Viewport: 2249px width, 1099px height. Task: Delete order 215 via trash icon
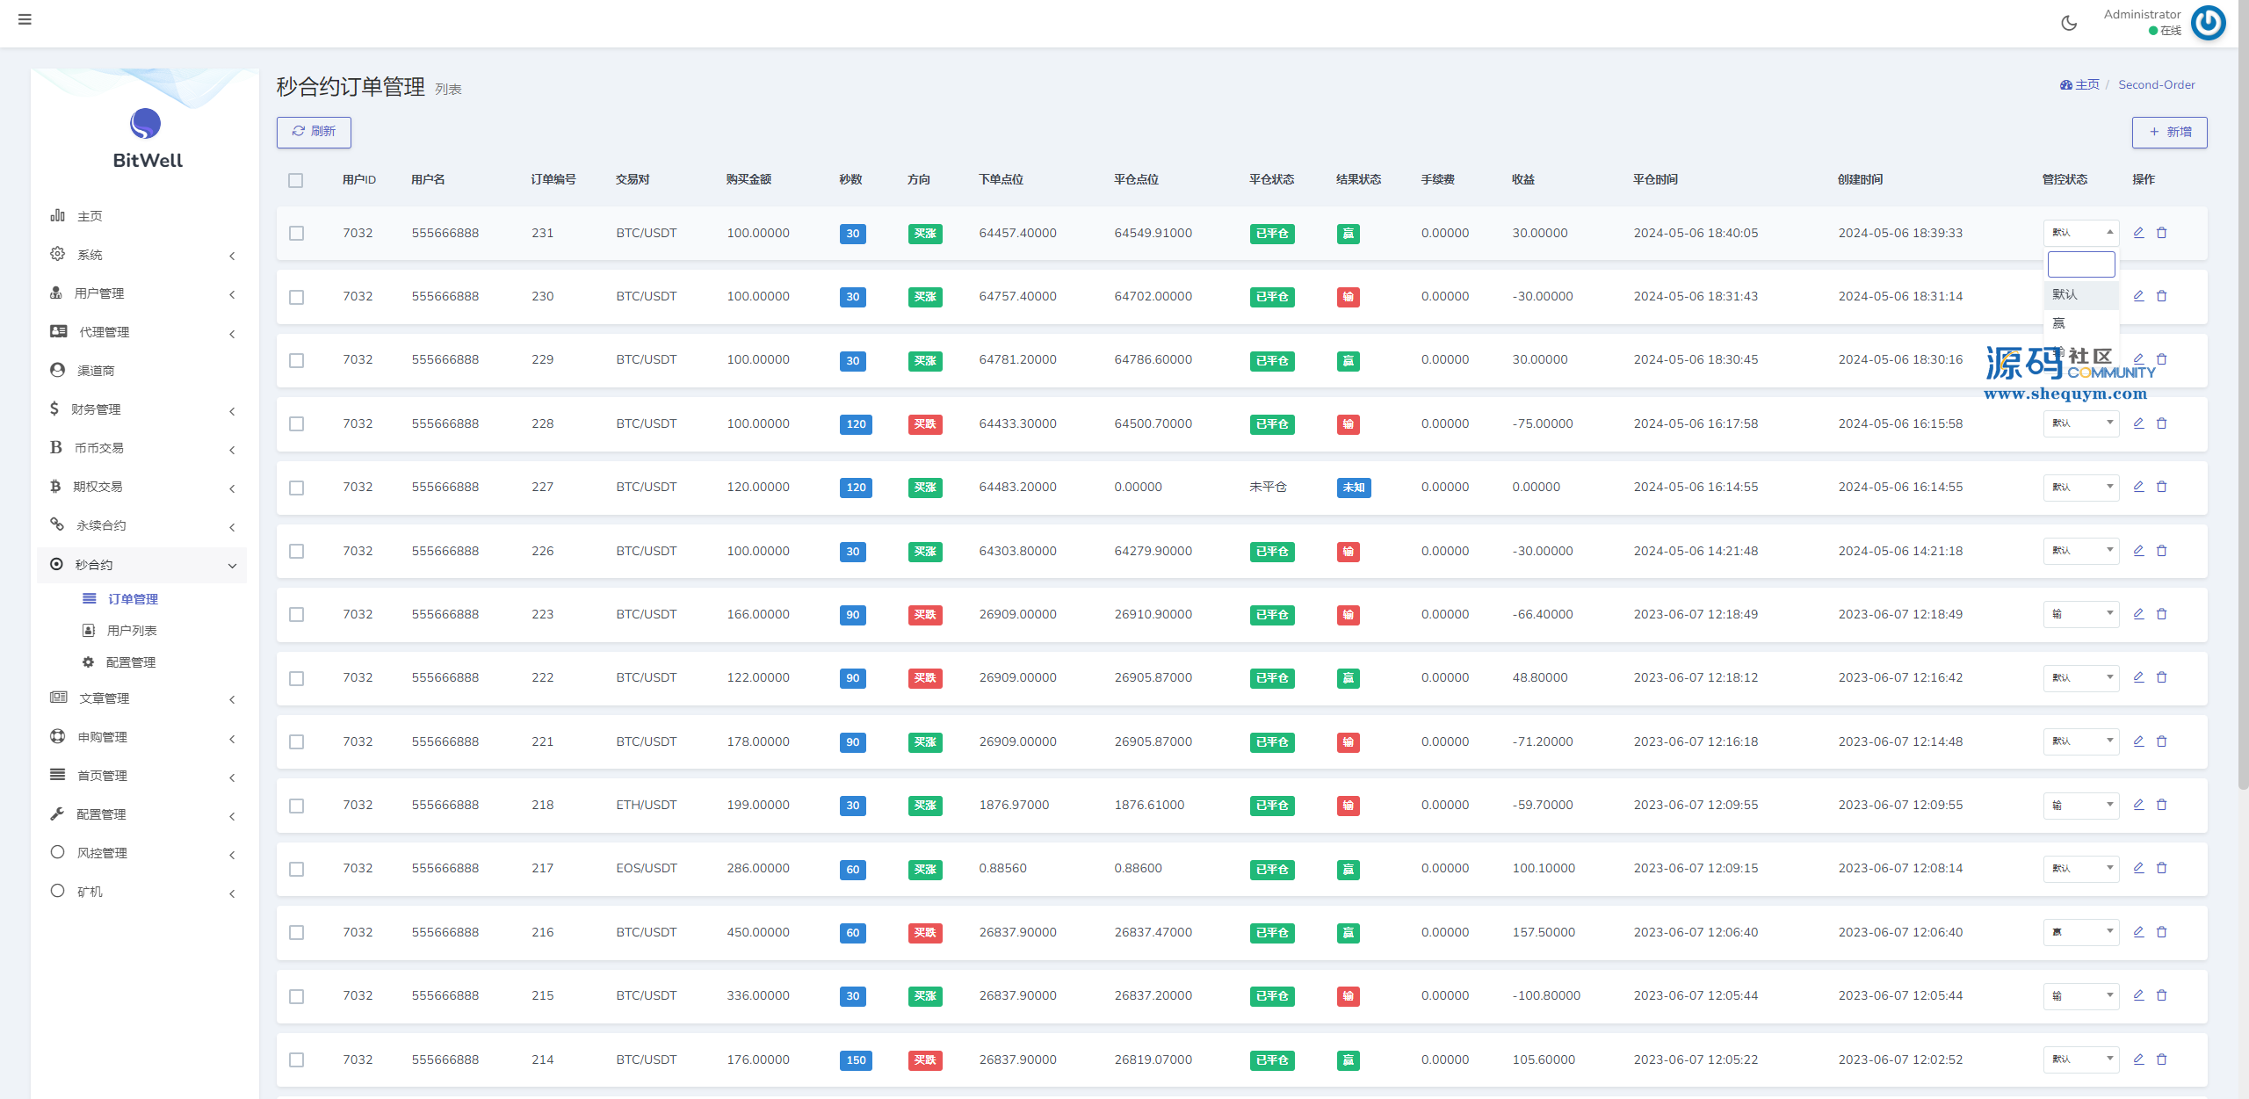pyautogui.click(x=2162, y=995)
